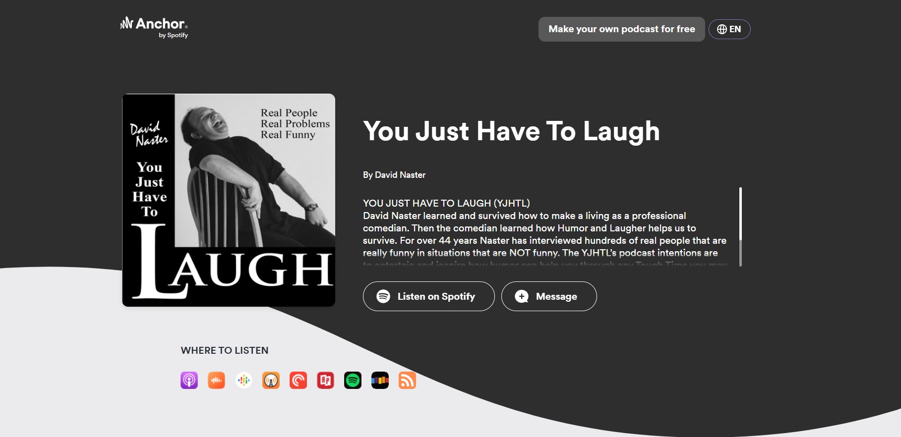The image size is (901, 437).
Task: Click Make your own podcast for free
Action: click(621, 29)
